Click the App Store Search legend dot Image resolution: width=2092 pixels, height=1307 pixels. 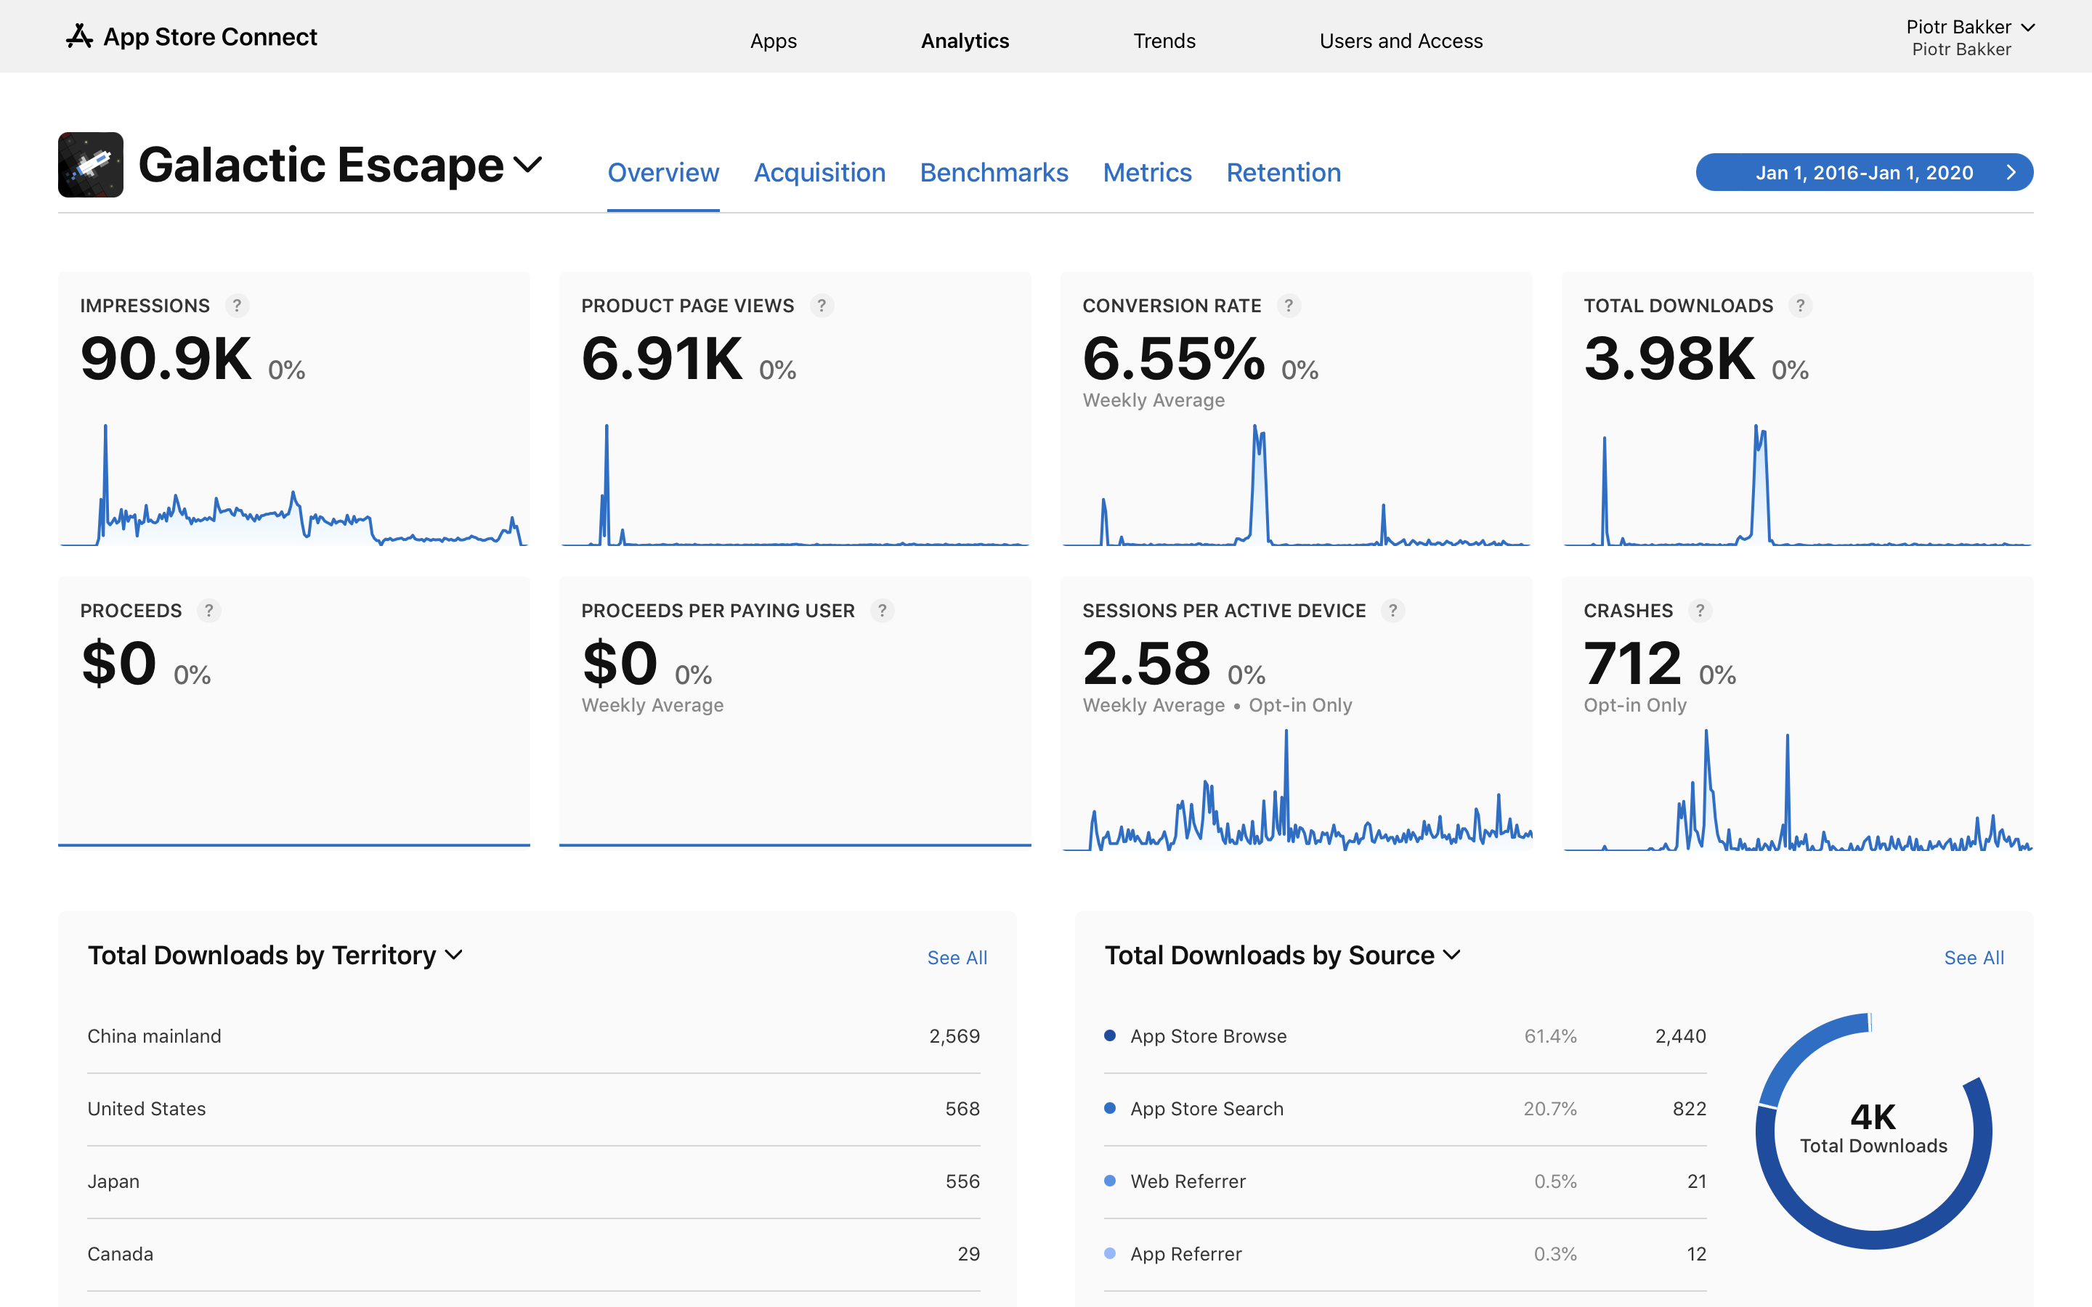1110,1108
